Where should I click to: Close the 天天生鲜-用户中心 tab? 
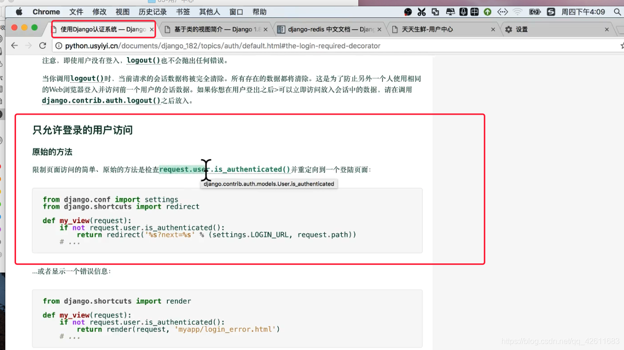(x=493, y=30)
